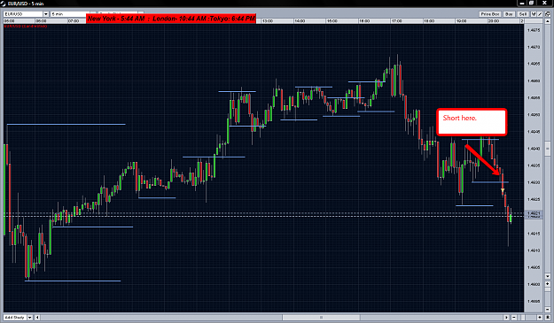
Task: Click the 13:00 time axis label
Action: (x=268, y=21)
